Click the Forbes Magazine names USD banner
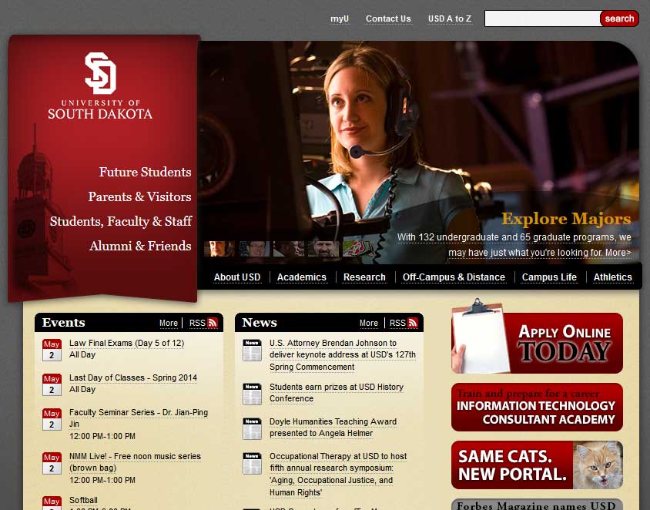Viewport: 650px width, 510px height. click(538, 504)
